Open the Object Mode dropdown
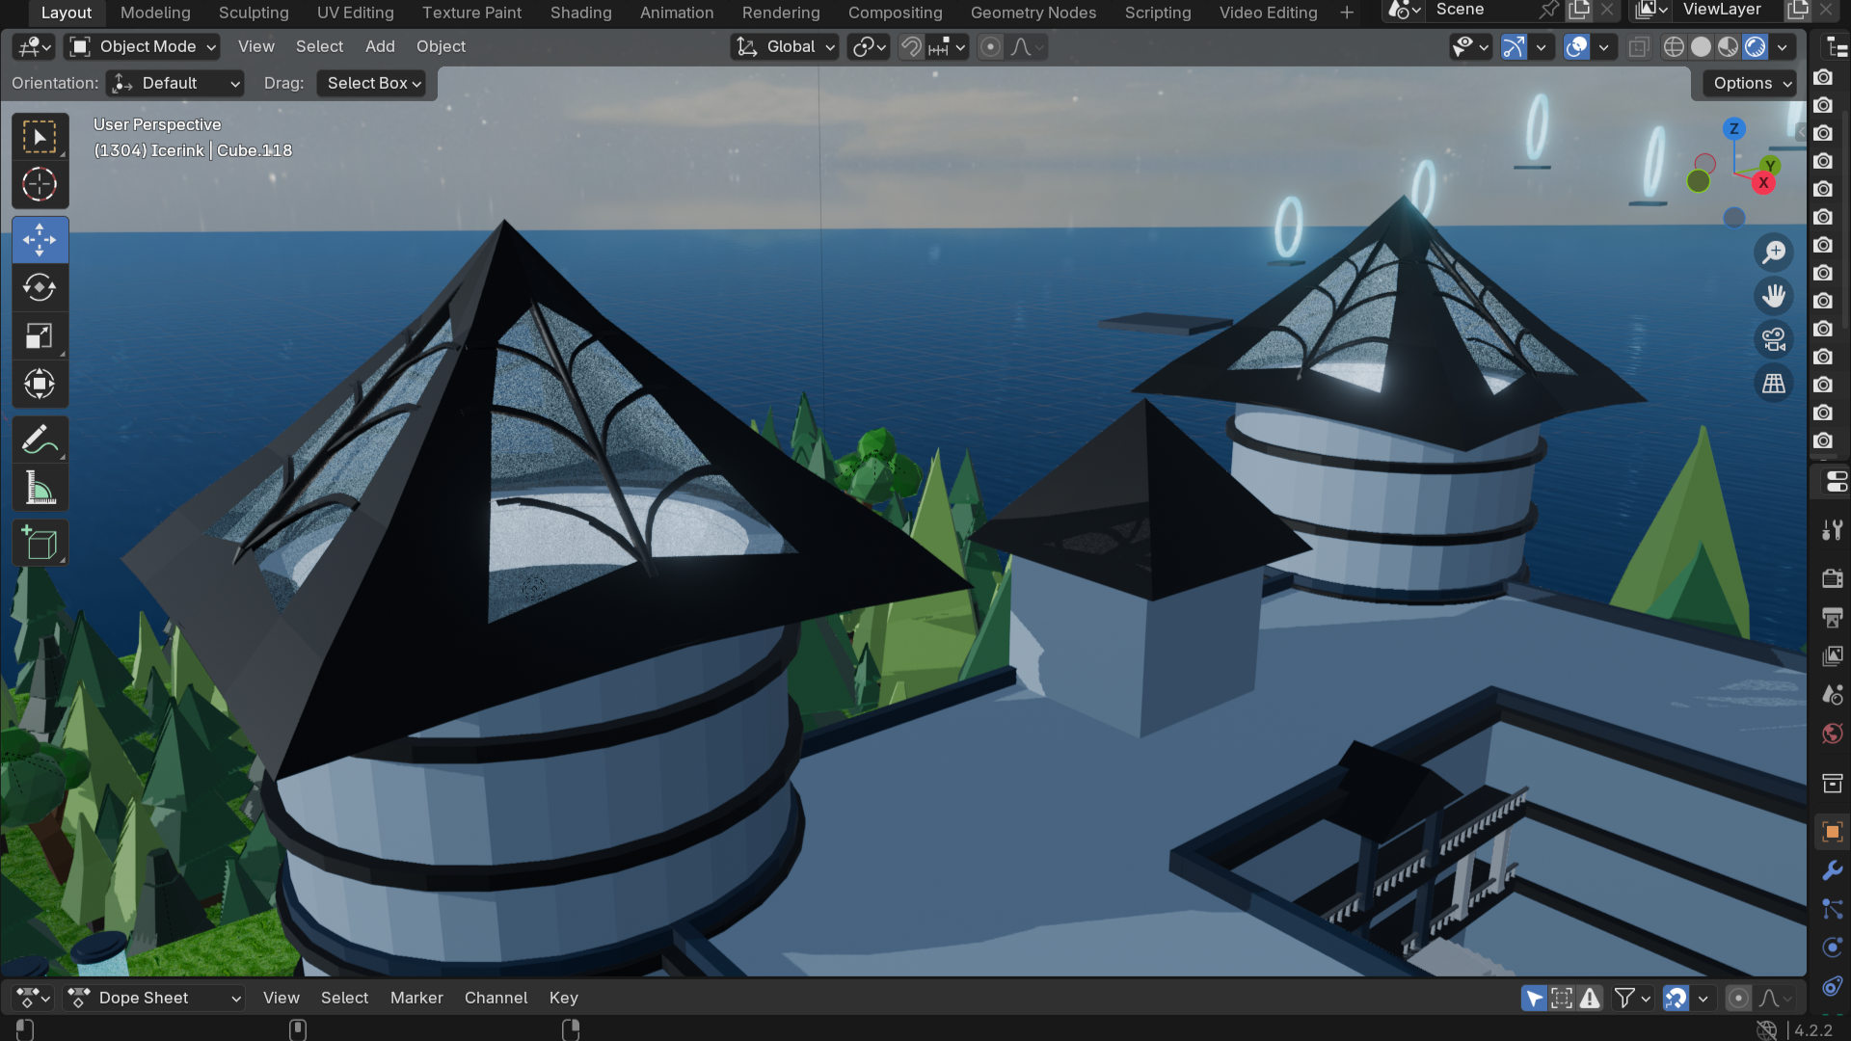 click(143, 46)
